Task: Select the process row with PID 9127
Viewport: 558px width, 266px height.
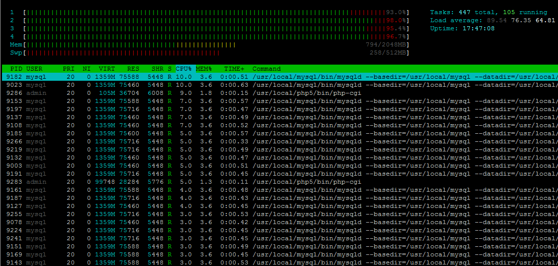Action: 280,206
